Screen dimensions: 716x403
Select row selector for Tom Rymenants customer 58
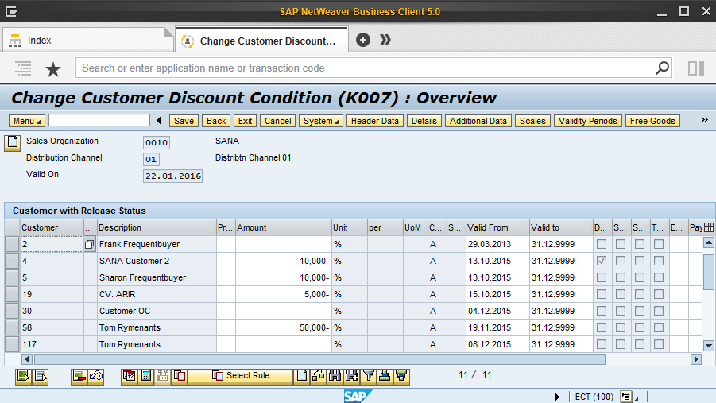tap(12, 327)
